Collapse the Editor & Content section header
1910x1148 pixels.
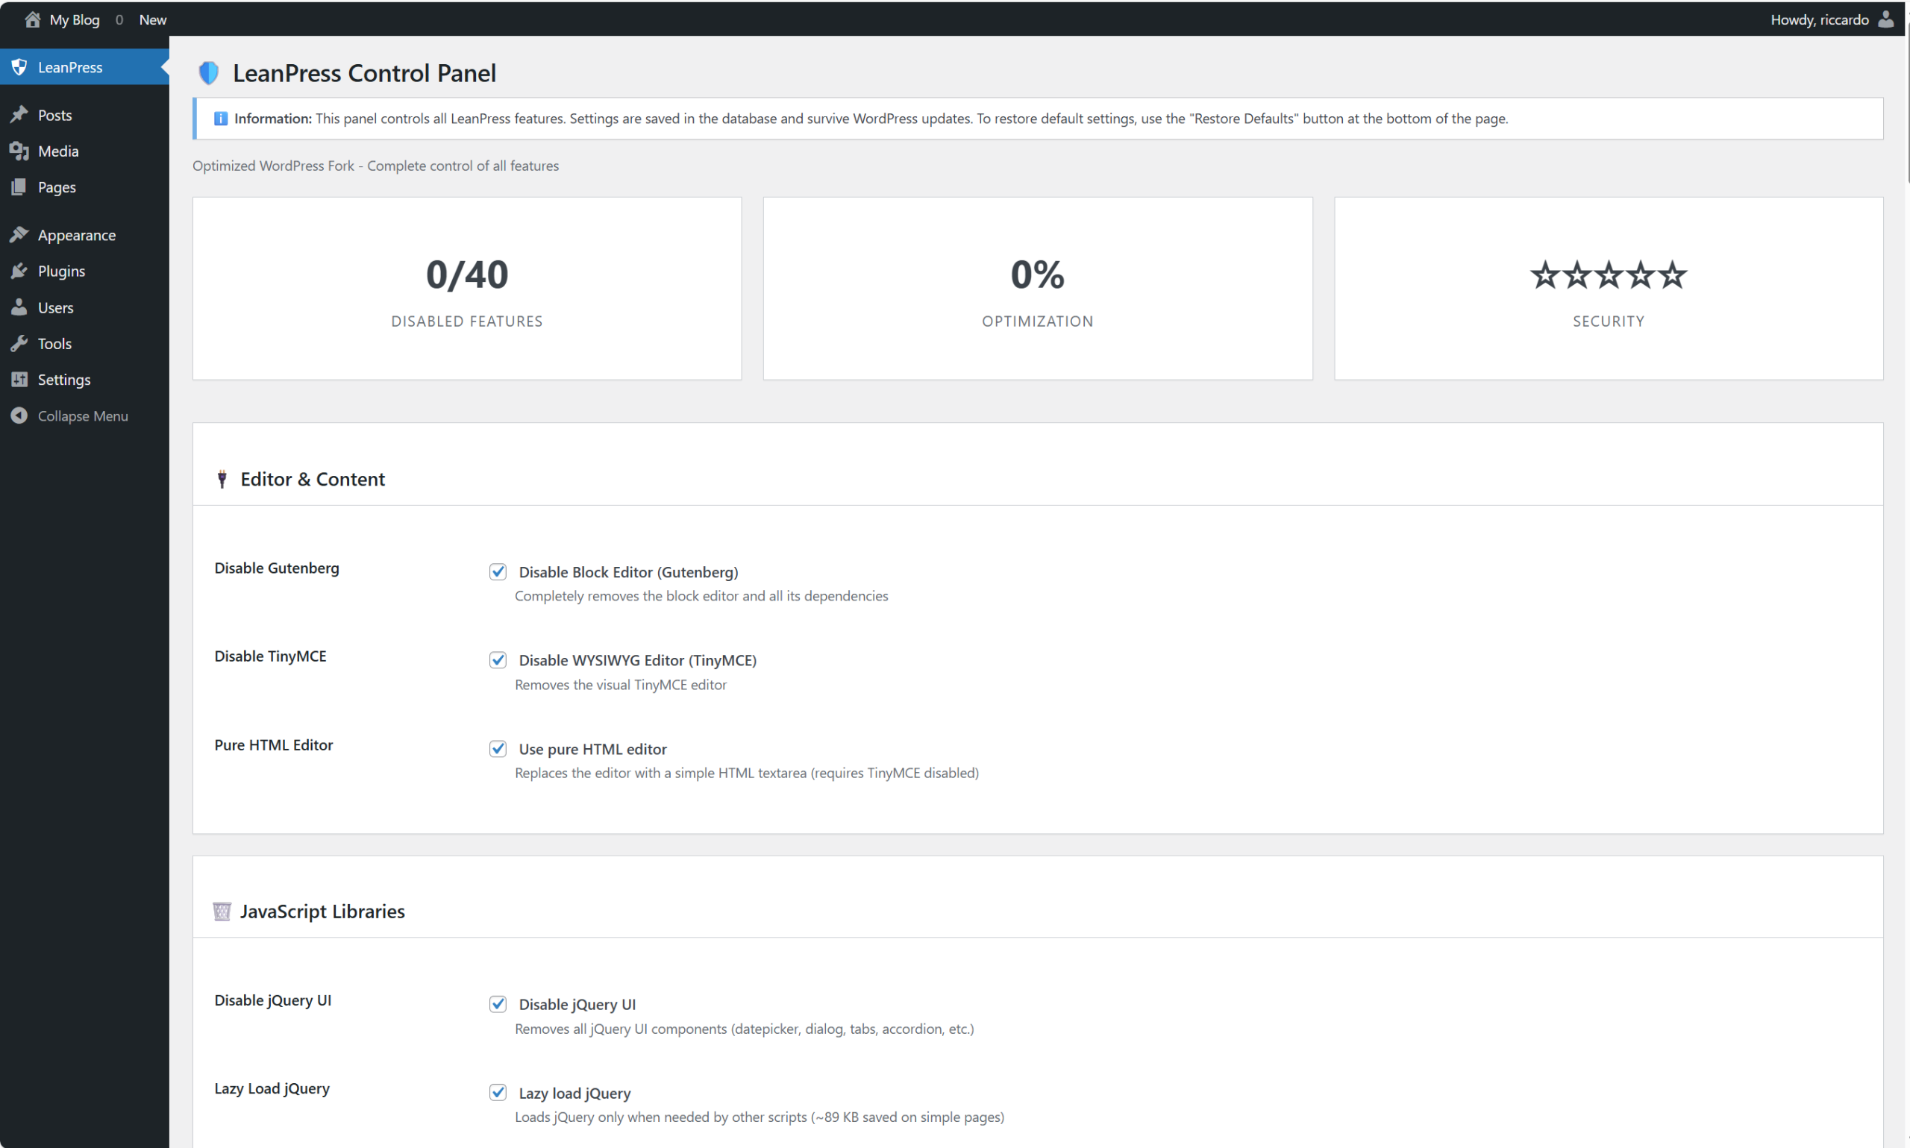[312, 478]
